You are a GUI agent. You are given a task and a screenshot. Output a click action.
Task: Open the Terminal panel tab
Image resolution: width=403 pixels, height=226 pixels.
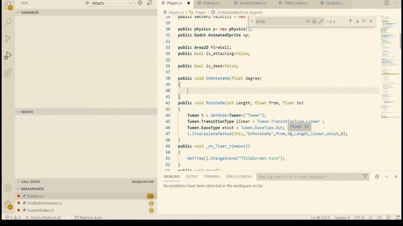pos(212,176)
